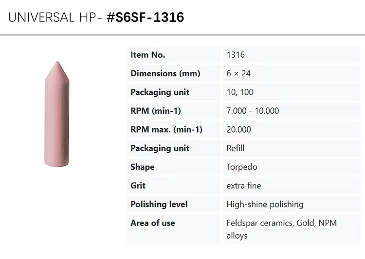Select the #S6SF-1316 product title
The image size is (365, 259).
(146, 17)
